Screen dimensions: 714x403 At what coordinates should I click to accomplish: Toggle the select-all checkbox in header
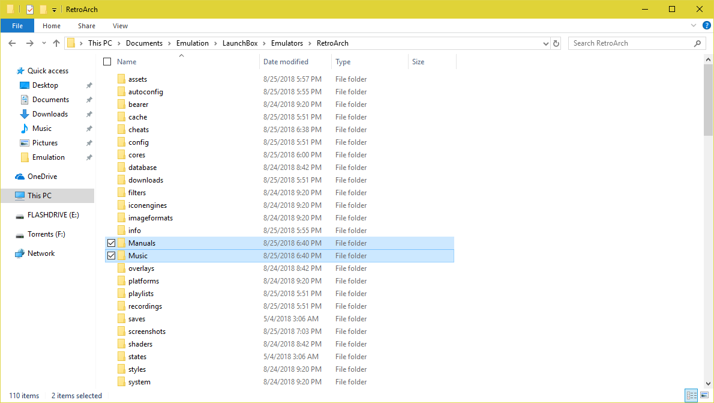coord(107,61)
